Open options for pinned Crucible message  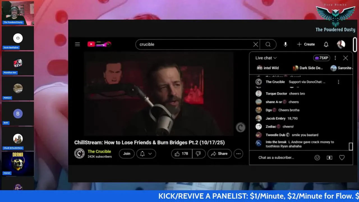[338, 82]
